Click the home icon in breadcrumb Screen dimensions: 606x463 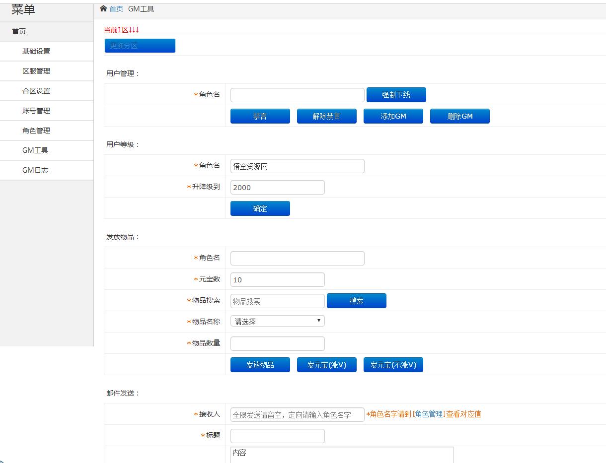point(103,9)
